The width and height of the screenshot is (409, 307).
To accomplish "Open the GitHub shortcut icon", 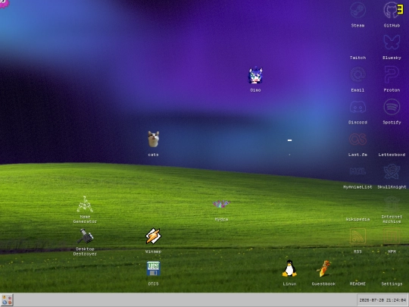I will click(392, 11).
